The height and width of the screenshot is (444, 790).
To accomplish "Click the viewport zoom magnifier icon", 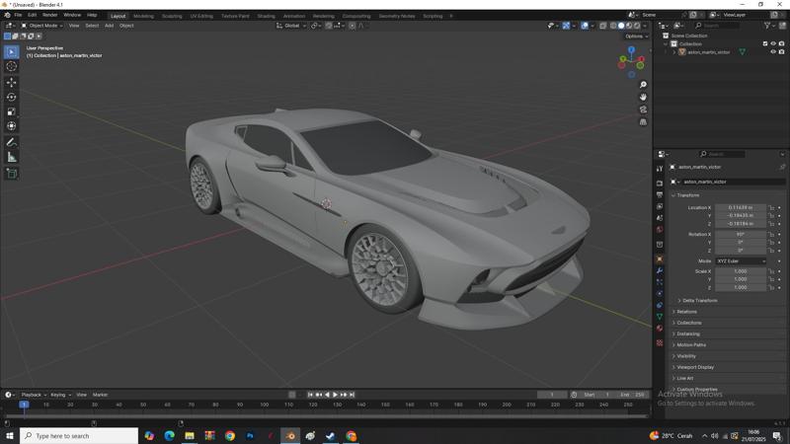I will [x=643, y=85].
